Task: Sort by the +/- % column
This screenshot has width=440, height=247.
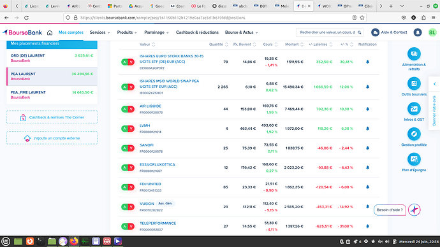Action: coord(346,45)
